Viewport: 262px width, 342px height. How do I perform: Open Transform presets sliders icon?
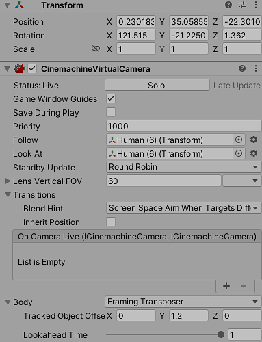pos(242,5)
